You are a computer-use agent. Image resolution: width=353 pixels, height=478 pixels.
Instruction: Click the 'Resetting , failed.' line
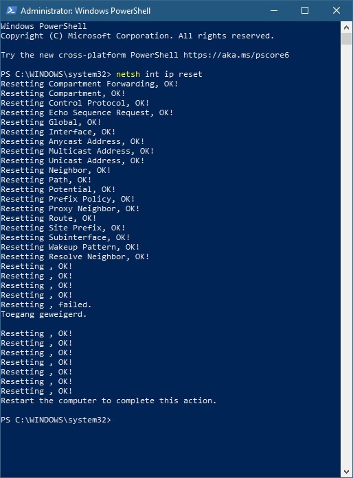[46, 304]
